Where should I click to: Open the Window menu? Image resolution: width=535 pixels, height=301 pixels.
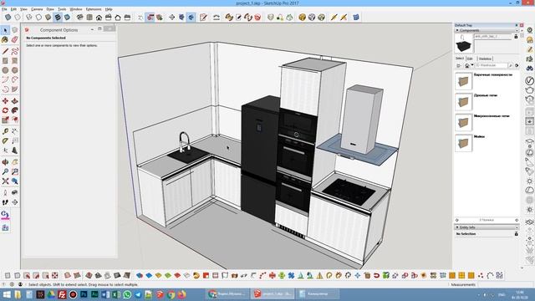(76, 9)
